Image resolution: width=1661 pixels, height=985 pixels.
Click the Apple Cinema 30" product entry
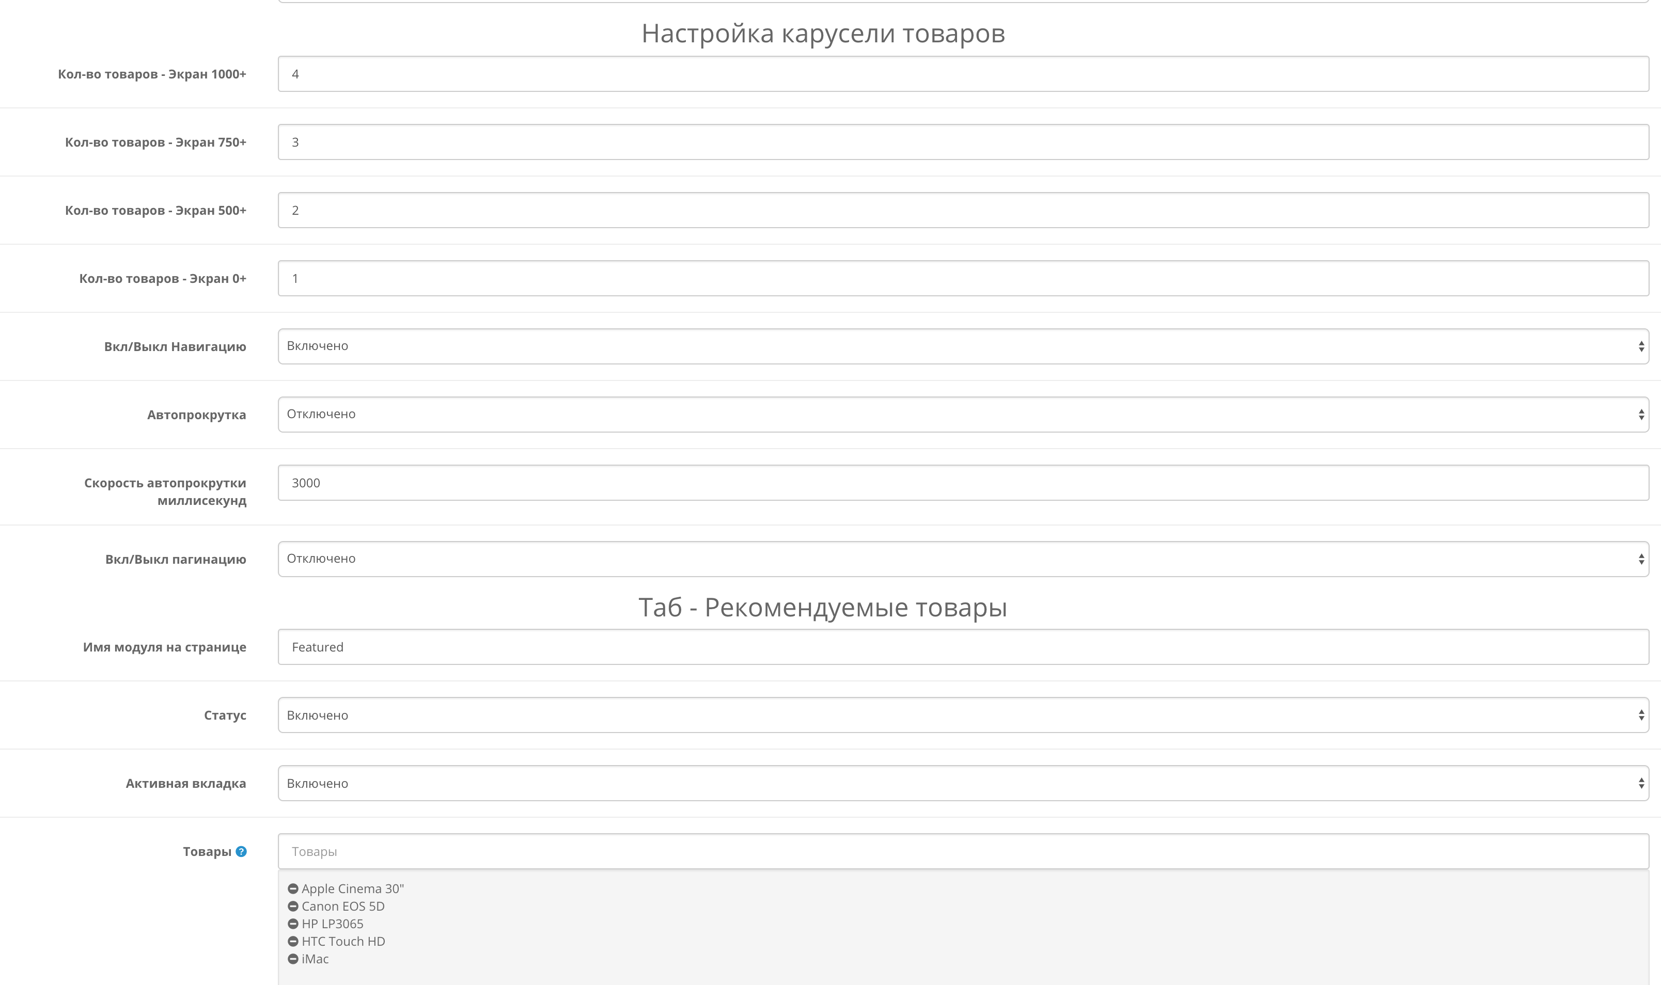click(x=353, y=889)
